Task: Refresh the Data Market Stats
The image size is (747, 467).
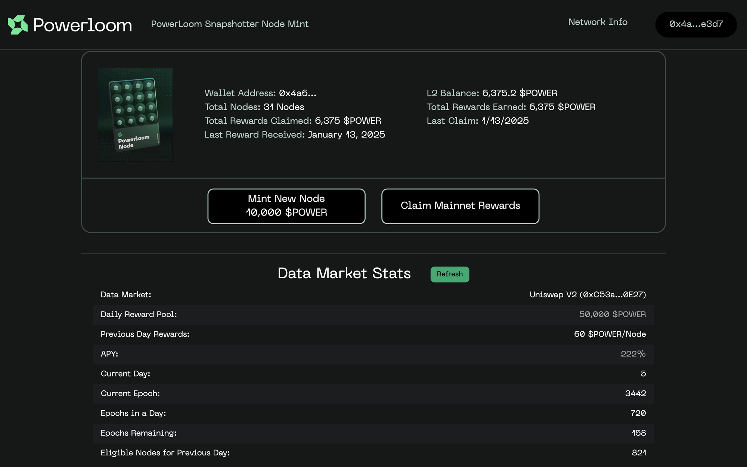Action: click(x=450, y=274)
